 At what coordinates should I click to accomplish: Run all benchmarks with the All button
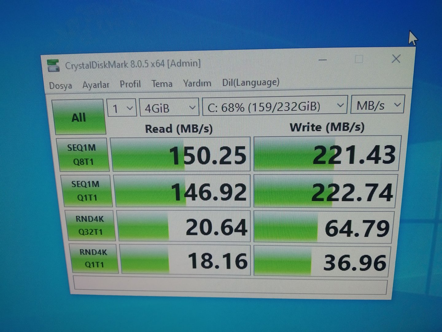(79, 117)
